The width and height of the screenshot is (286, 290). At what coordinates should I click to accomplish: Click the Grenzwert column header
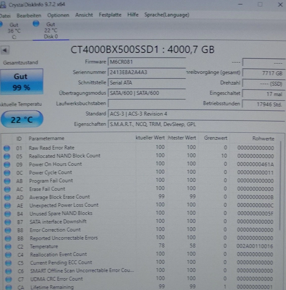tap(215, 138)
